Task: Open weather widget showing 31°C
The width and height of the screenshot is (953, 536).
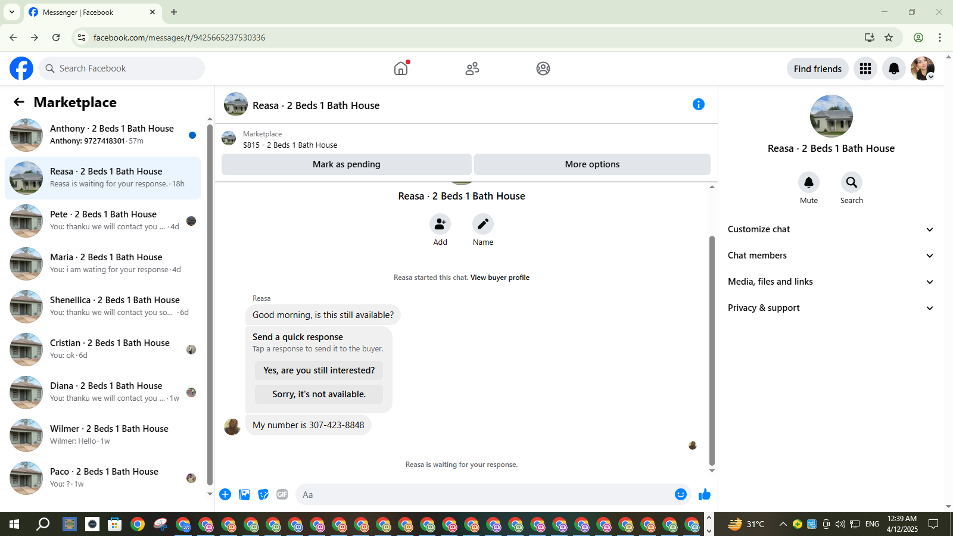Action: (x=746, y=524)
